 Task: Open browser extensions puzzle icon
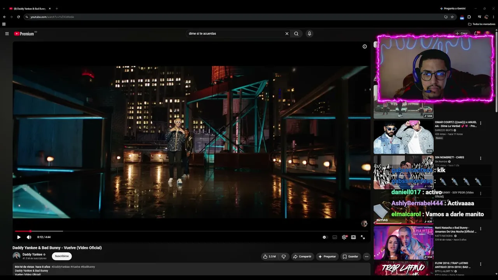(469, 17)
